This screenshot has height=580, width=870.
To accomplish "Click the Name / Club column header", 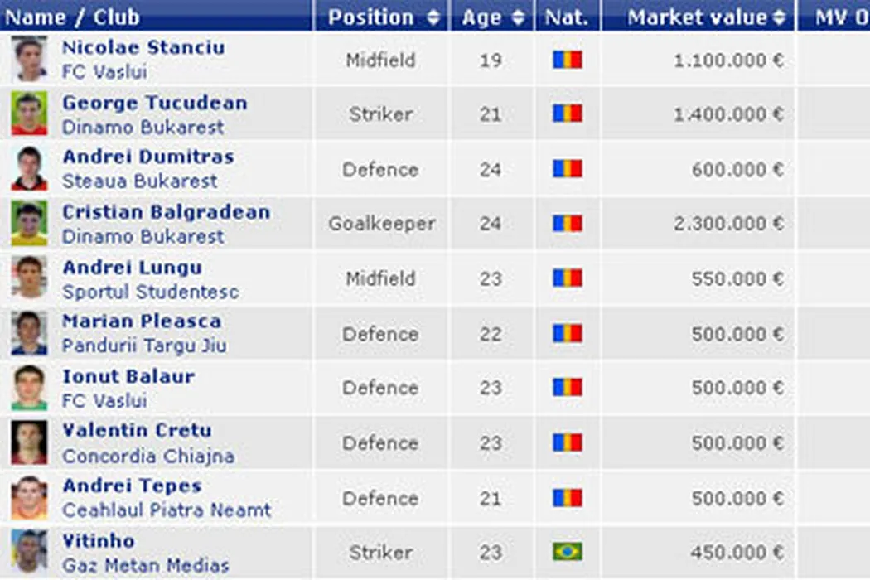I will (x=73, y=17).
